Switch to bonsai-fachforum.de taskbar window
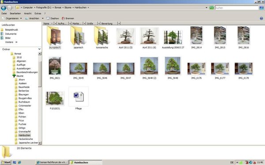Viewport: 265px width, 165px height. [x=52, y=162]
